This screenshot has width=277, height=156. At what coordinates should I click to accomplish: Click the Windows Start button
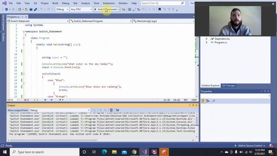pos(5,152)
